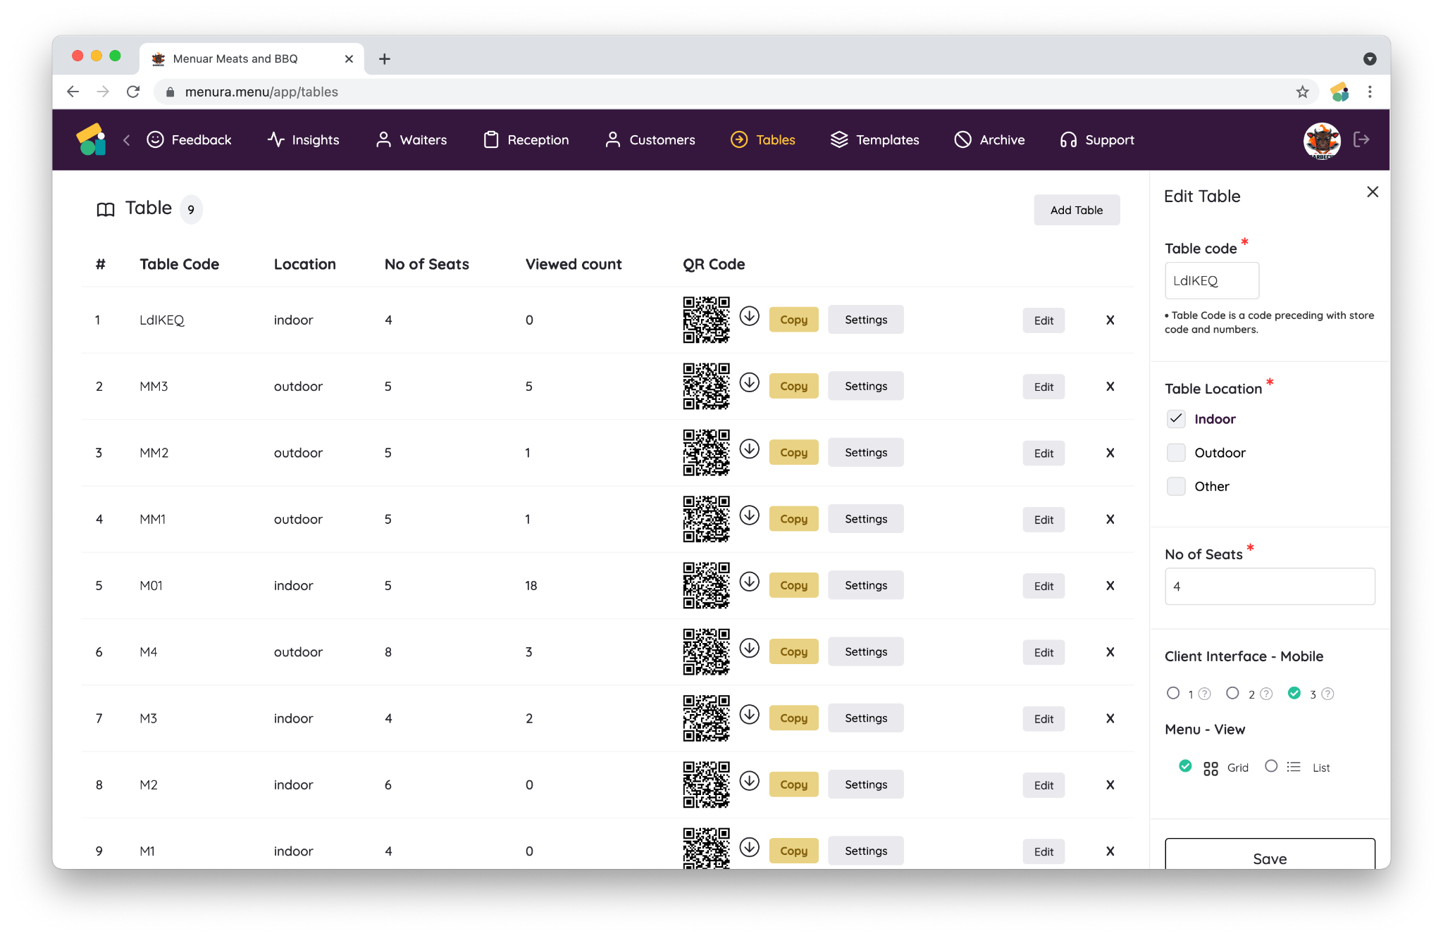Select the List menu view radio

1271,766
